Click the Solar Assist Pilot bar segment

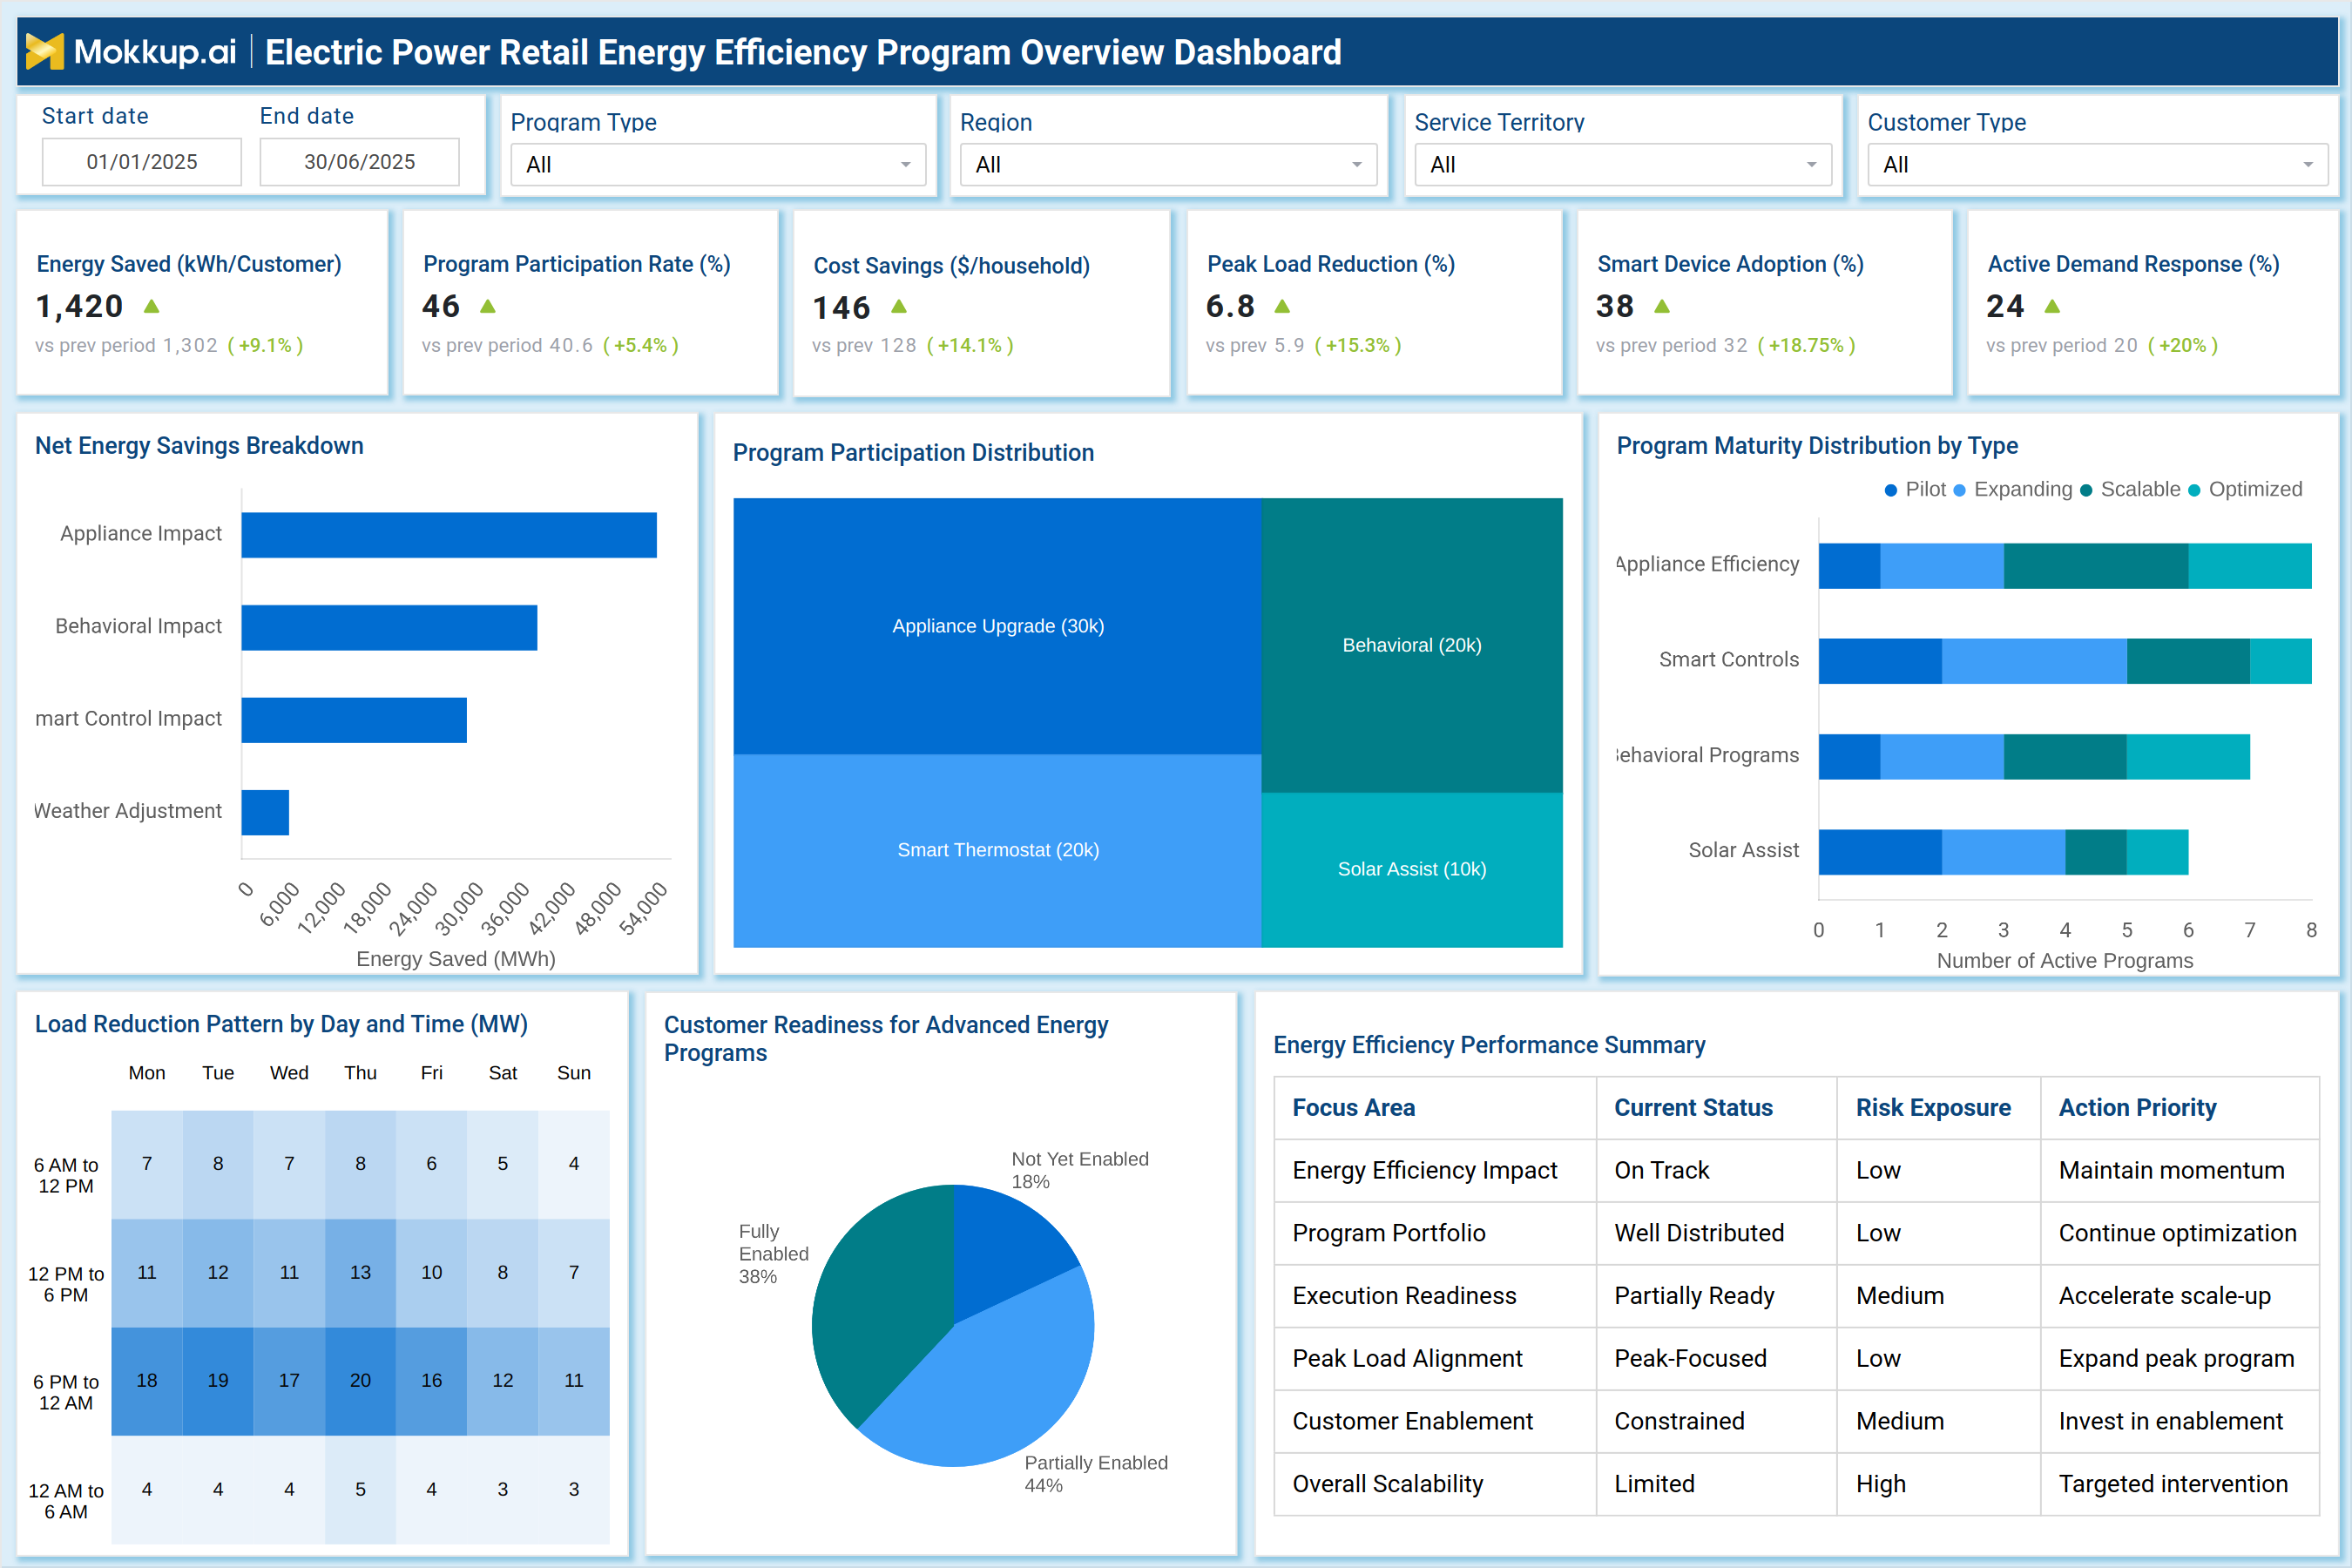pyautogui.click(x=1880, y=852)
